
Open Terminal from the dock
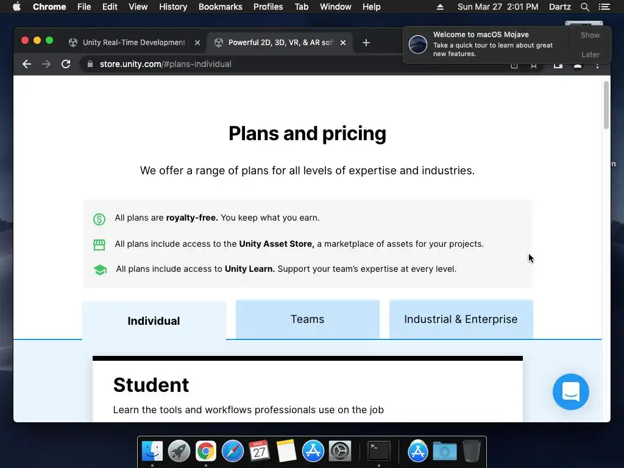pyautogui.click(x=378, y=452)
